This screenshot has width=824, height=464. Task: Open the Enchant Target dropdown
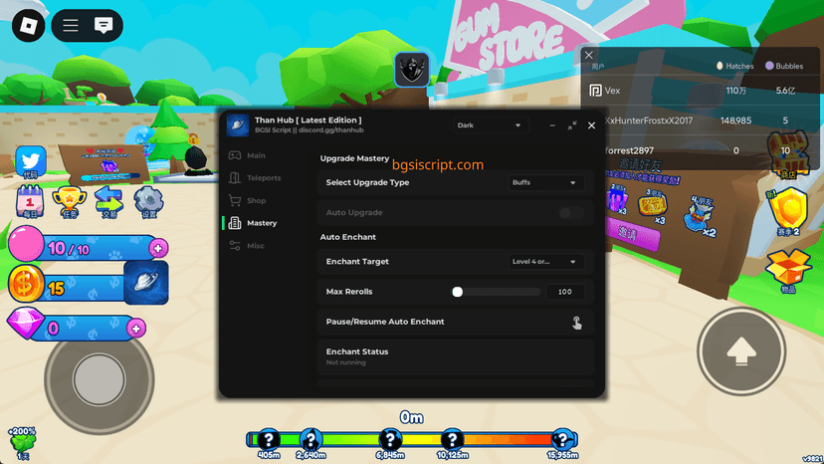click(x=545, y=262)
